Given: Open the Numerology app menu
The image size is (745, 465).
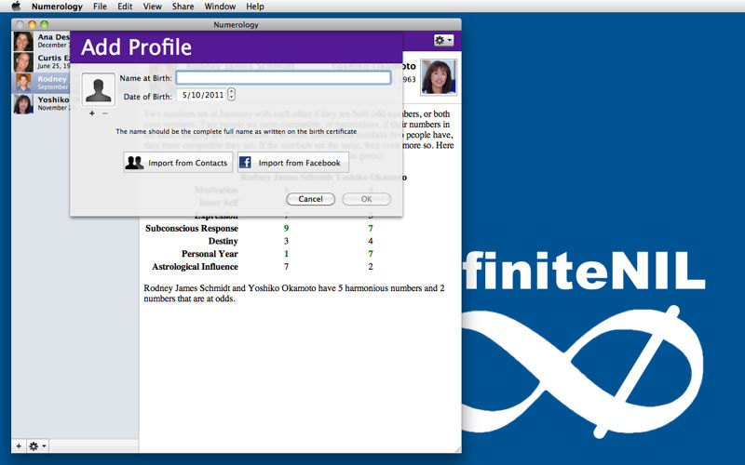Looking at the screenshot, I should click(x=57, y=7).
